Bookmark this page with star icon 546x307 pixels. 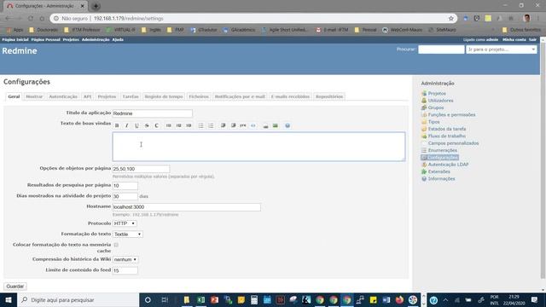tap(451, 19)
